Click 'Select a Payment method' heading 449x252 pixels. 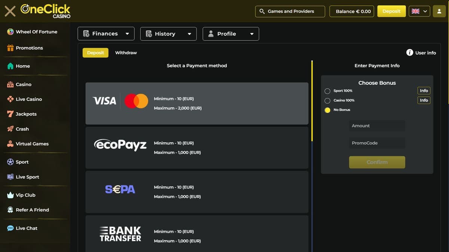pos(197,66)
